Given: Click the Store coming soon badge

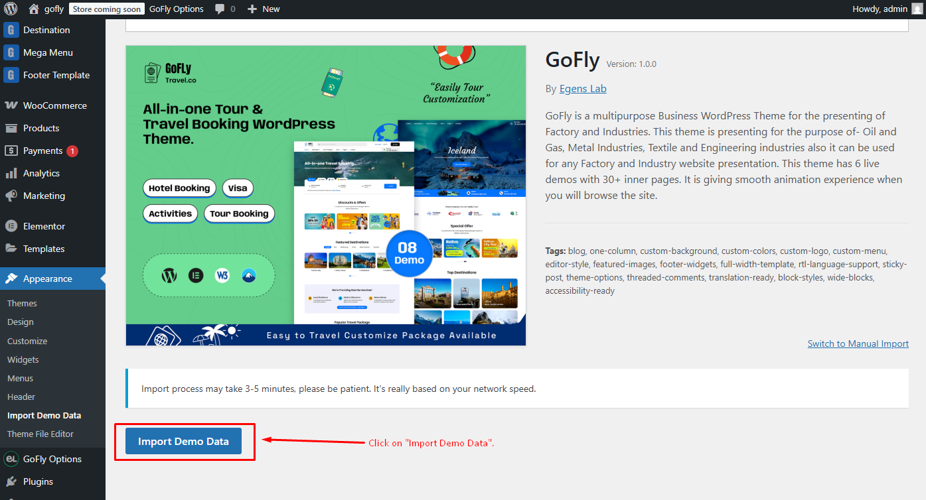Looking at the screenshot, I should click(x=107, y=9).
